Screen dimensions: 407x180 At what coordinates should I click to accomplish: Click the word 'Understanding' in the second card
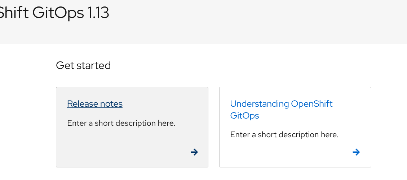click(259, 104)
